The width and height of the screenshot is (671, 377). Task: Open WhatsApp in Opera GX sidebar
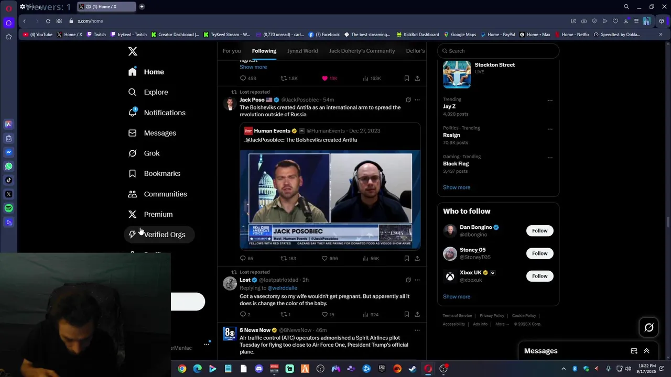click(x=8, y=167)
